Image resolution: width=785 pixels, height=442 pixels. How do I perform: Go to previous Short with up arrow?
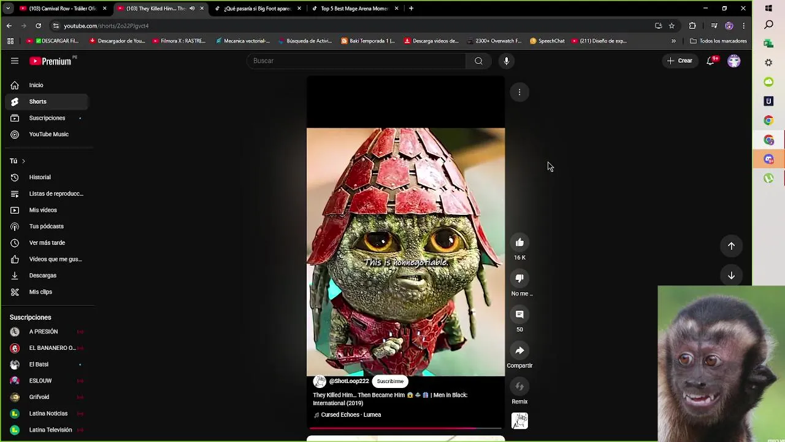[x=731, y=246]
